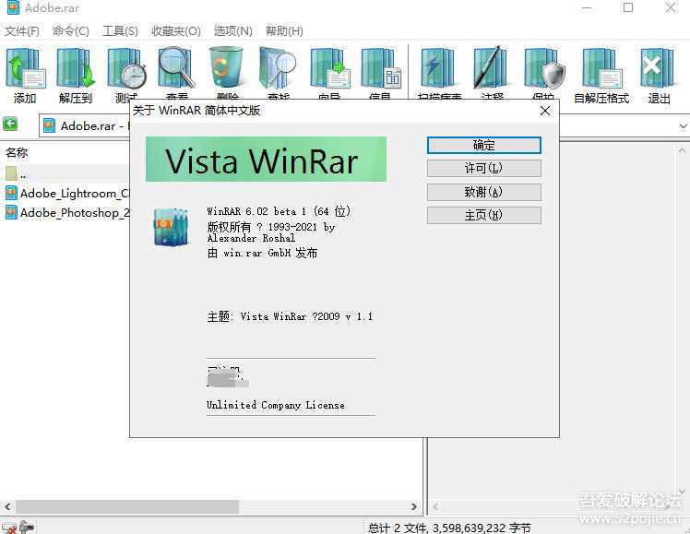Expand the address bar path dropdown
This screenshot has height=534, width=690.
click(x=683, y=125)
